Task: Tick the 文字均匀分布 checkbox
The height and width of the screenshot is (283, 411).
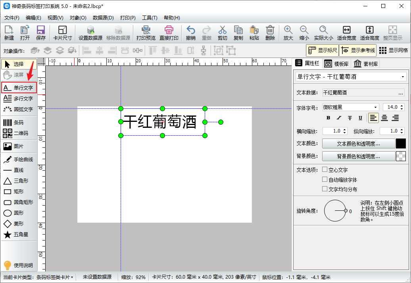Action: (x=325, y=189)
